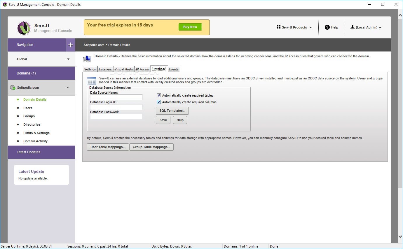Open the Serv-U Products dropdown
The height and width of the screenshot is (249, 403).
pyautogui.click(x=294, y=27)
